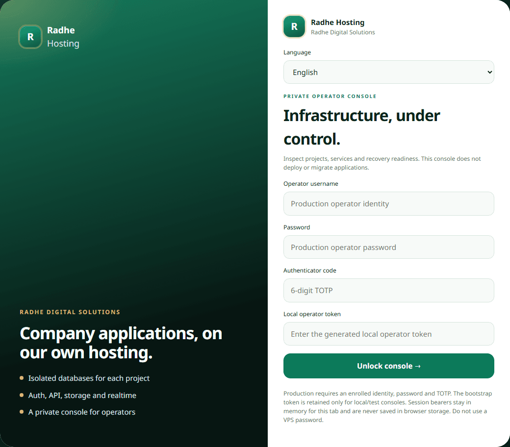The width and height of the screenshot is (510, 447).
Task: Focus the Operator username field
Action: 389,203
